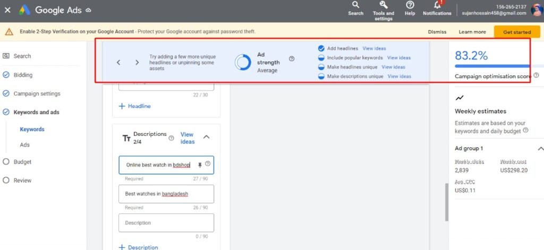The height and width of the screenshot is (250, 544).
Task: Go to the previous suggestion arrow
Action: point(118,63)
